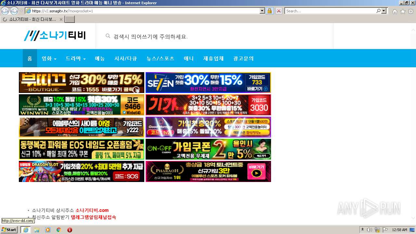The height and width of the screenshot is (234, 416).
Task: Click the Good Morning casino banner
Action: 208,127
